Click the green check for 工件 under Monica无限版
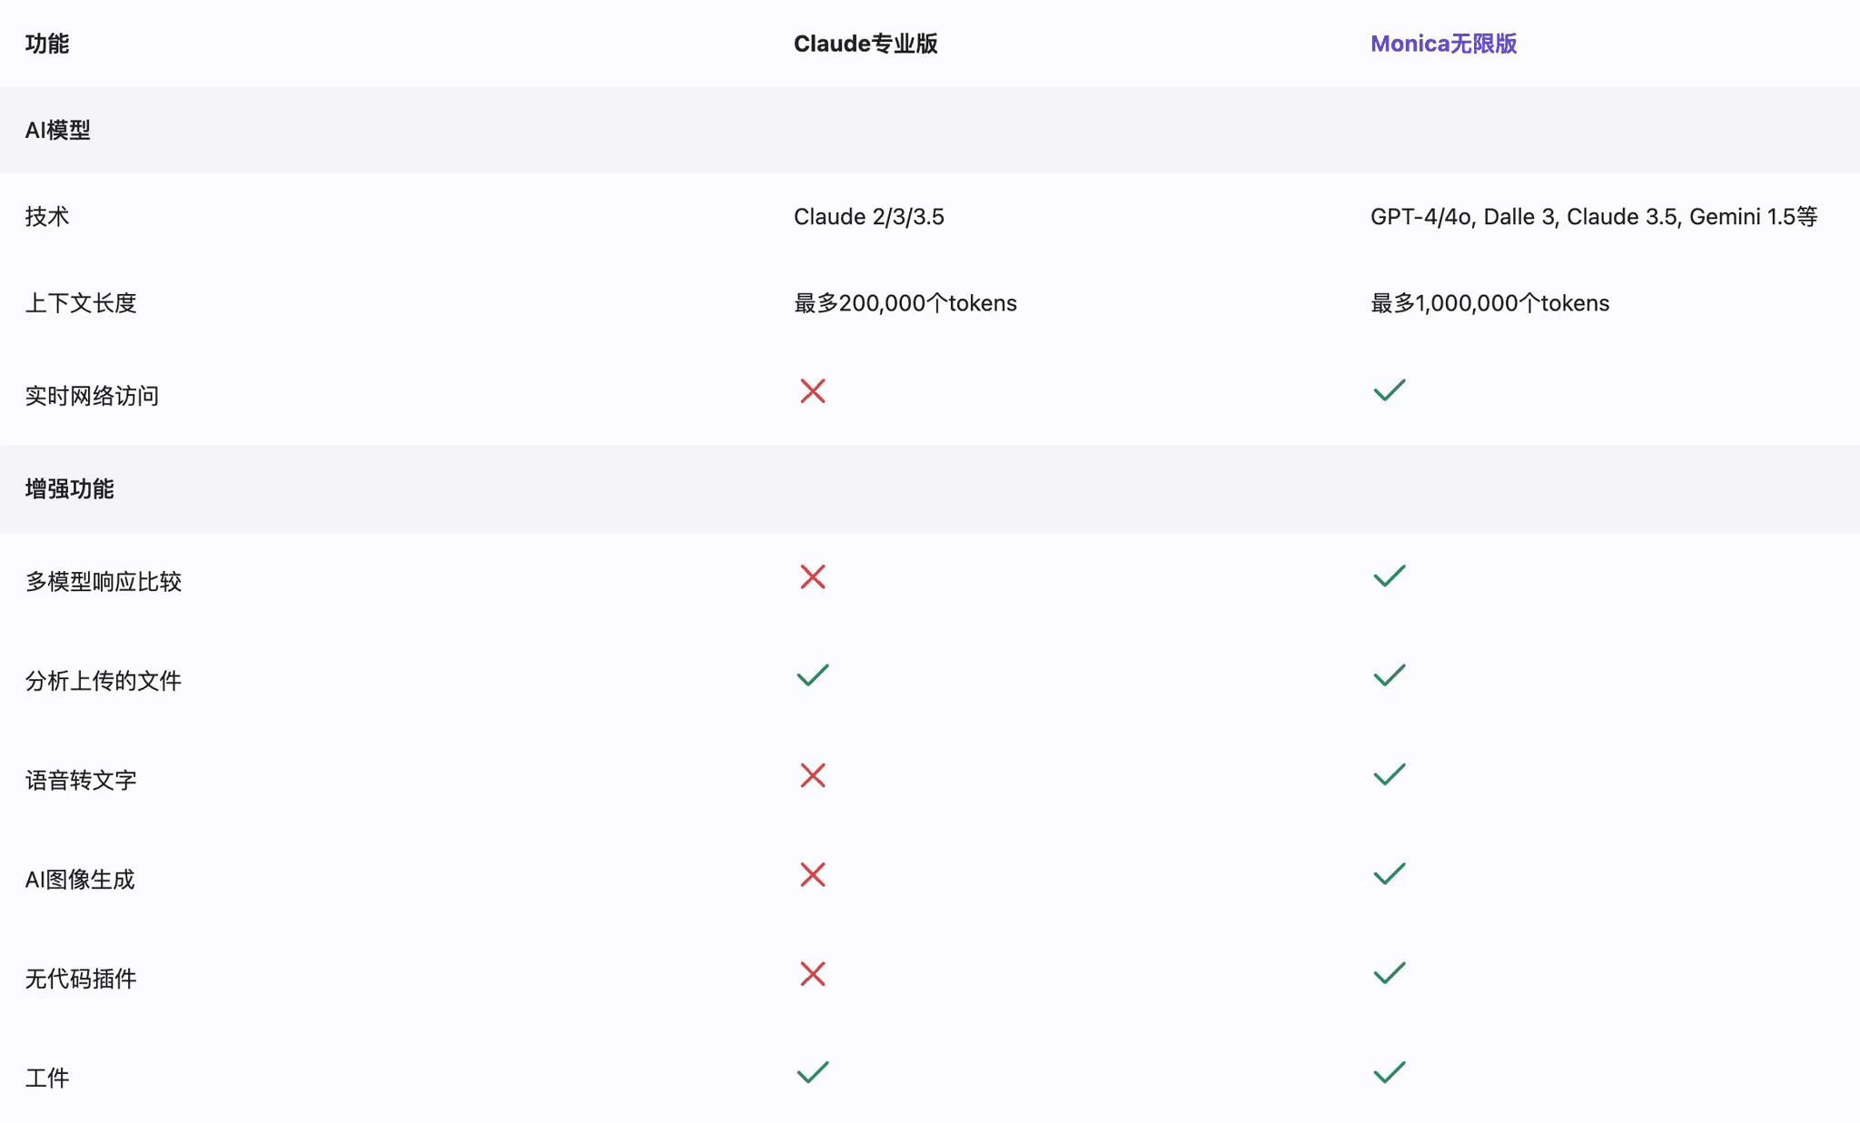The image size is (1860, 1123). [x=1390, y=1072]
